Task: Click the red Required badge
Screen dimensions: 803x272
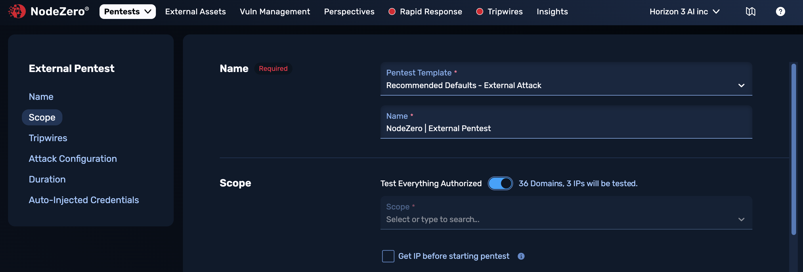Action: [x=273, y=68]
